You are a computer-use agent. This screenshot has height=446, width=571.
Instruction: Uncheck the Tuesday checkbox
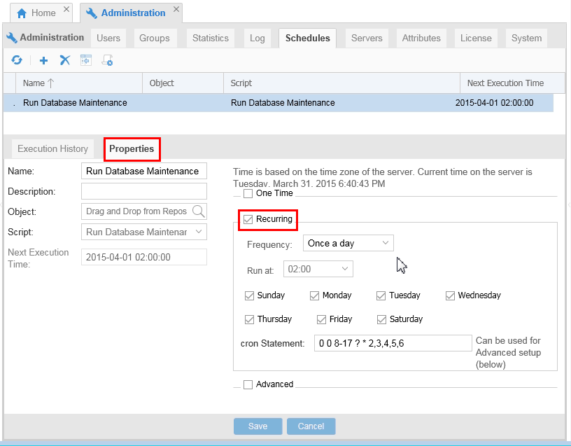(x=381, y=296)
